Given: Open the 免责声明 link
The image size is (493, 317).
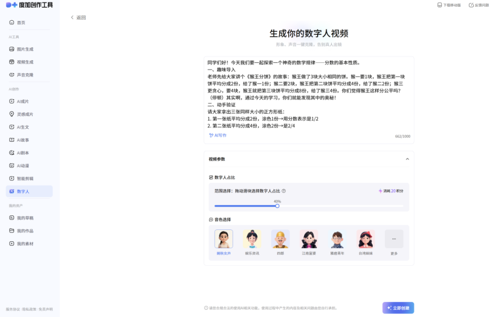Looking at the screenshot, I should click(46, 309).
